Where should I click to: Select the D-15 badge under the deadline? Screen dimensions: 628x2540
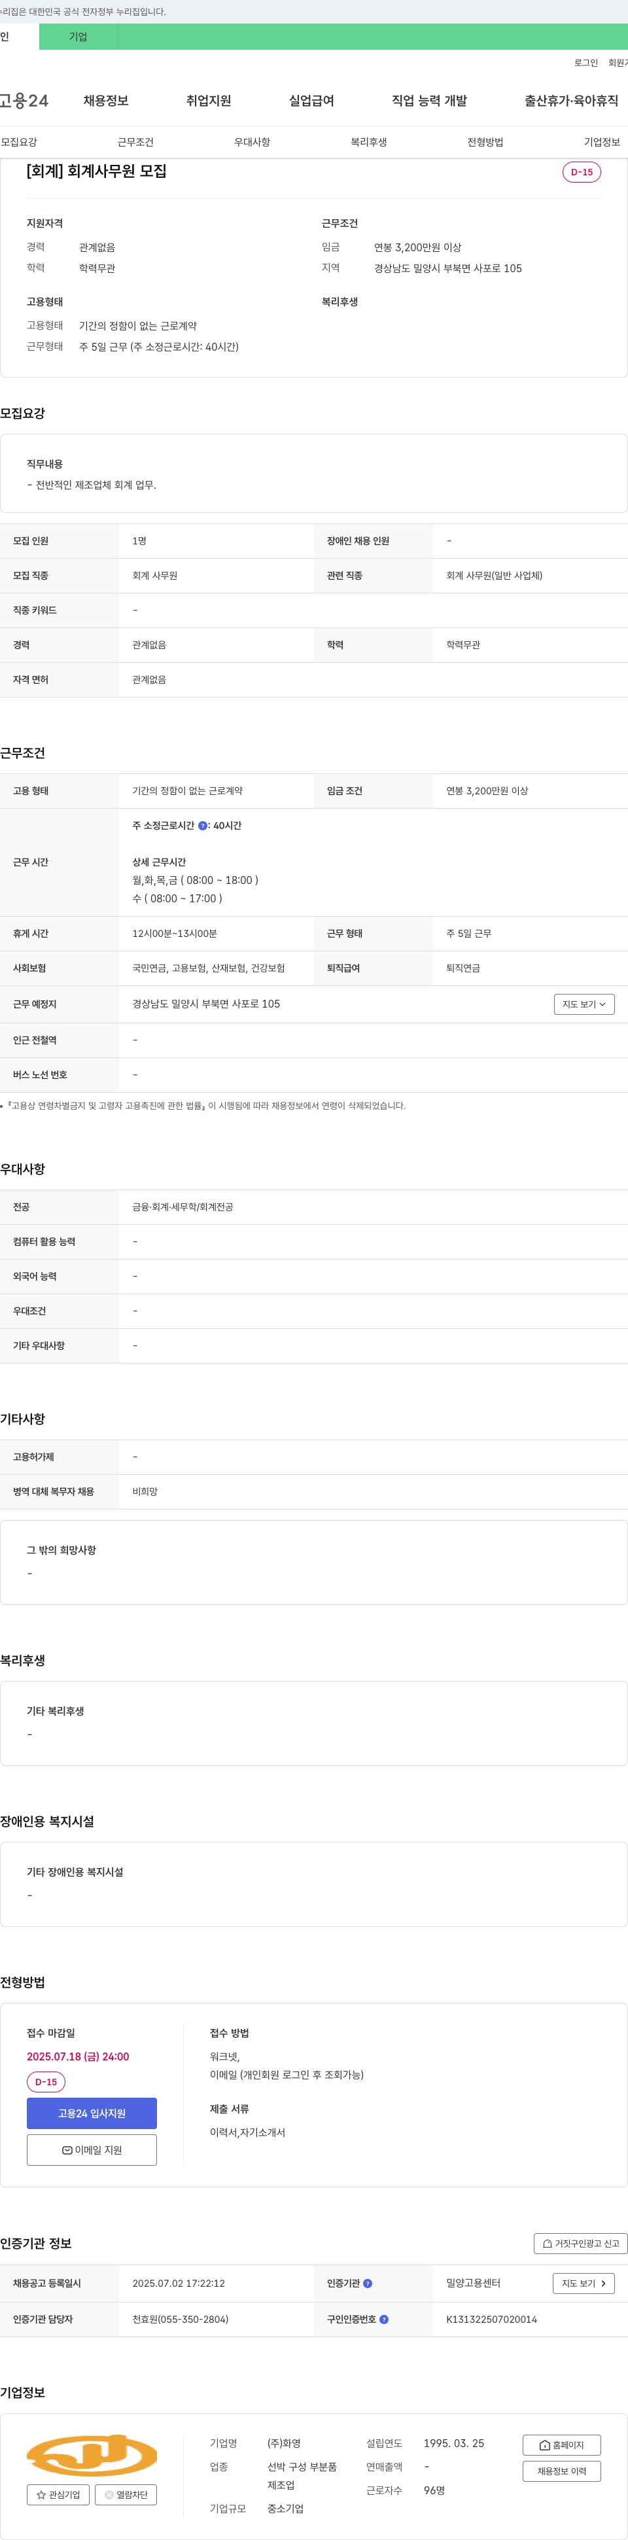tap(46, 2083)
